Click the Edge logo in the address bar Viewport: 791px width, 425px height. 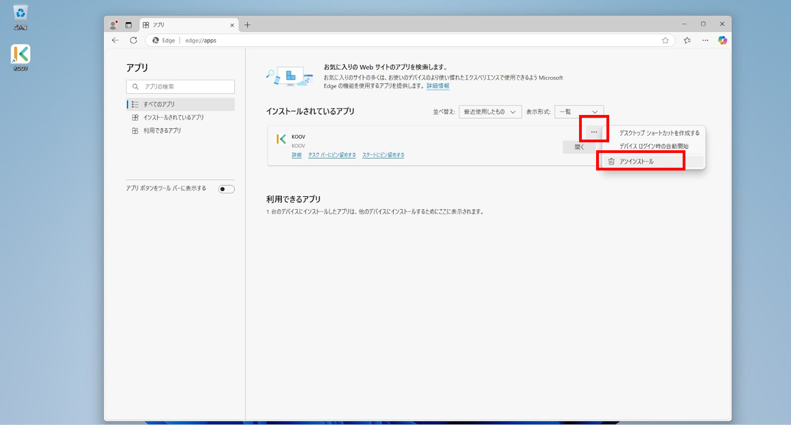(x=156, y=40)
